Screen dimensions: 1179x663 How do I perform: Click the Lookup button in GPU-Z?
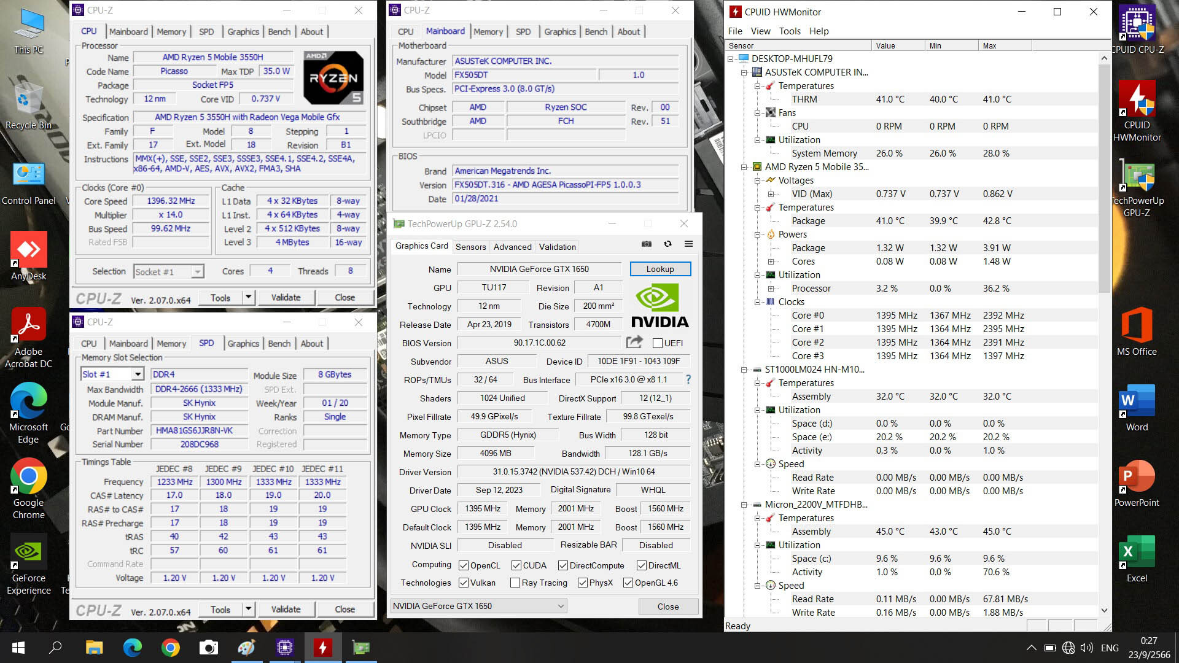coord(660,269)
